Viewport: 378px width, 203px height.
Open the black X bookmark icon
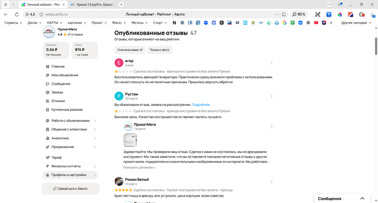pyautogui.click(x=221, y=23)
